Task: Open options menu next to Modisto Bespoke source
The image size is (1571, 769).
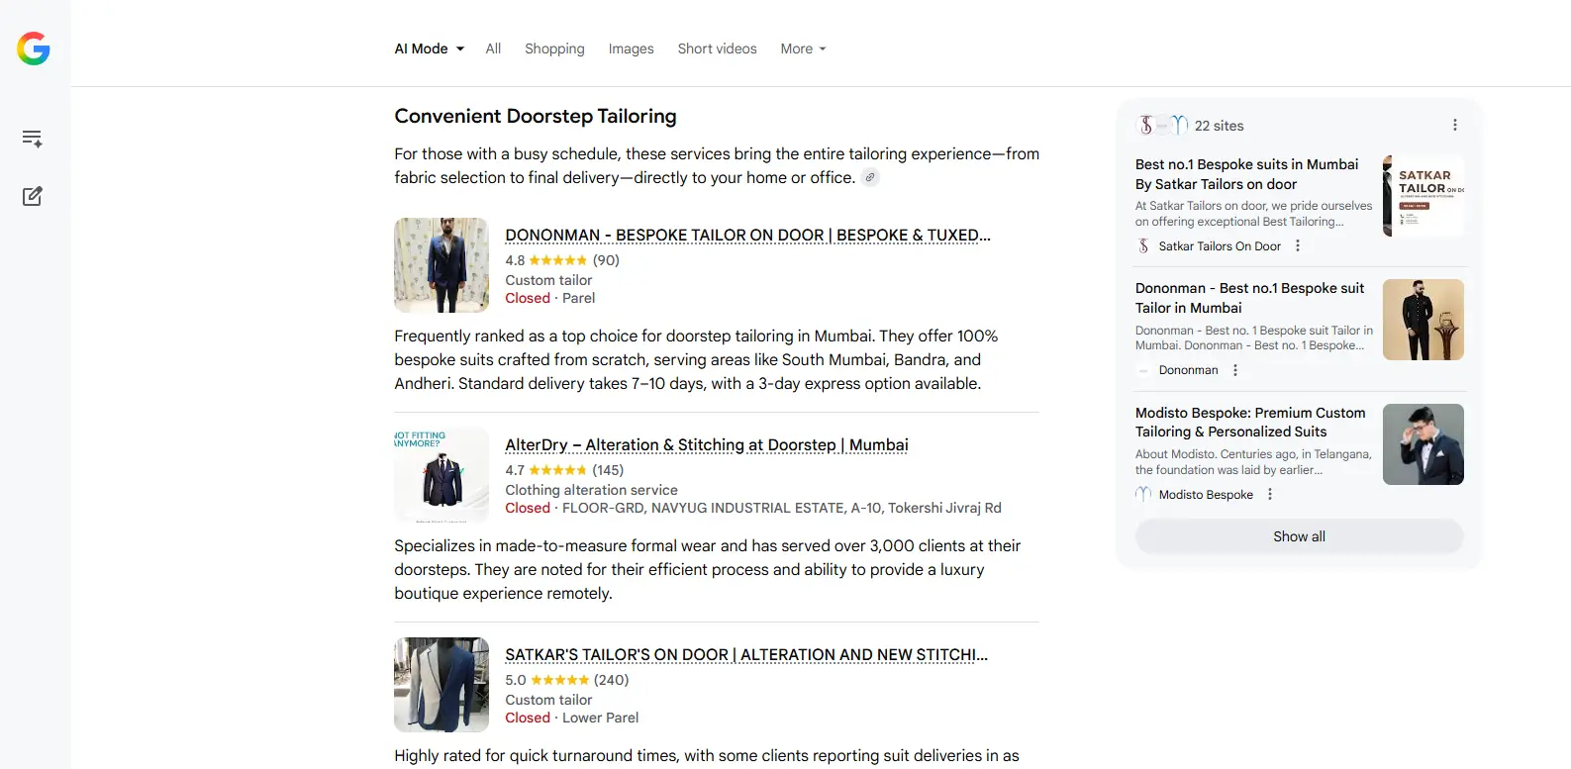Action: (1270, 495)
